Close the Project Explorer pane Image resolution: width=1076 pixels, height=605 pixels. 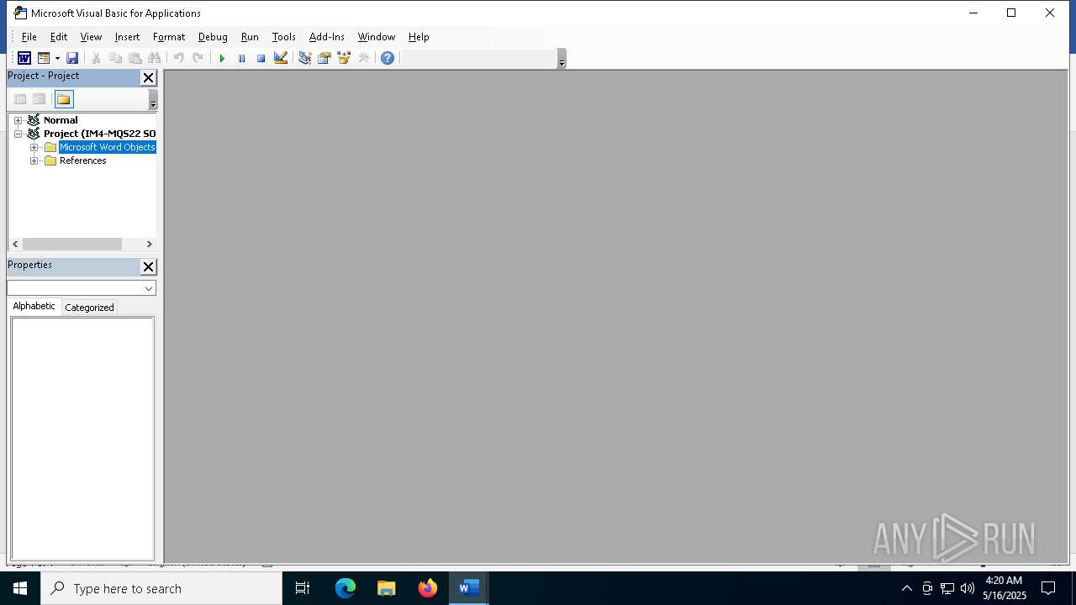pyautogui.click(x=148, y=77)
